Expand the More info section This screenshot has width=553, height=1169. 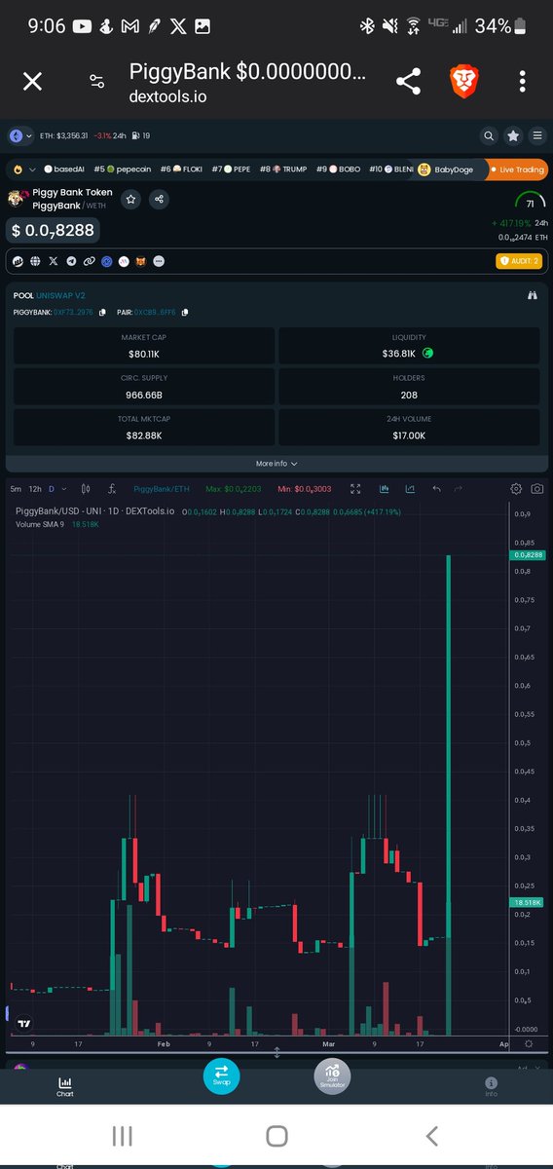click(276, 464)
